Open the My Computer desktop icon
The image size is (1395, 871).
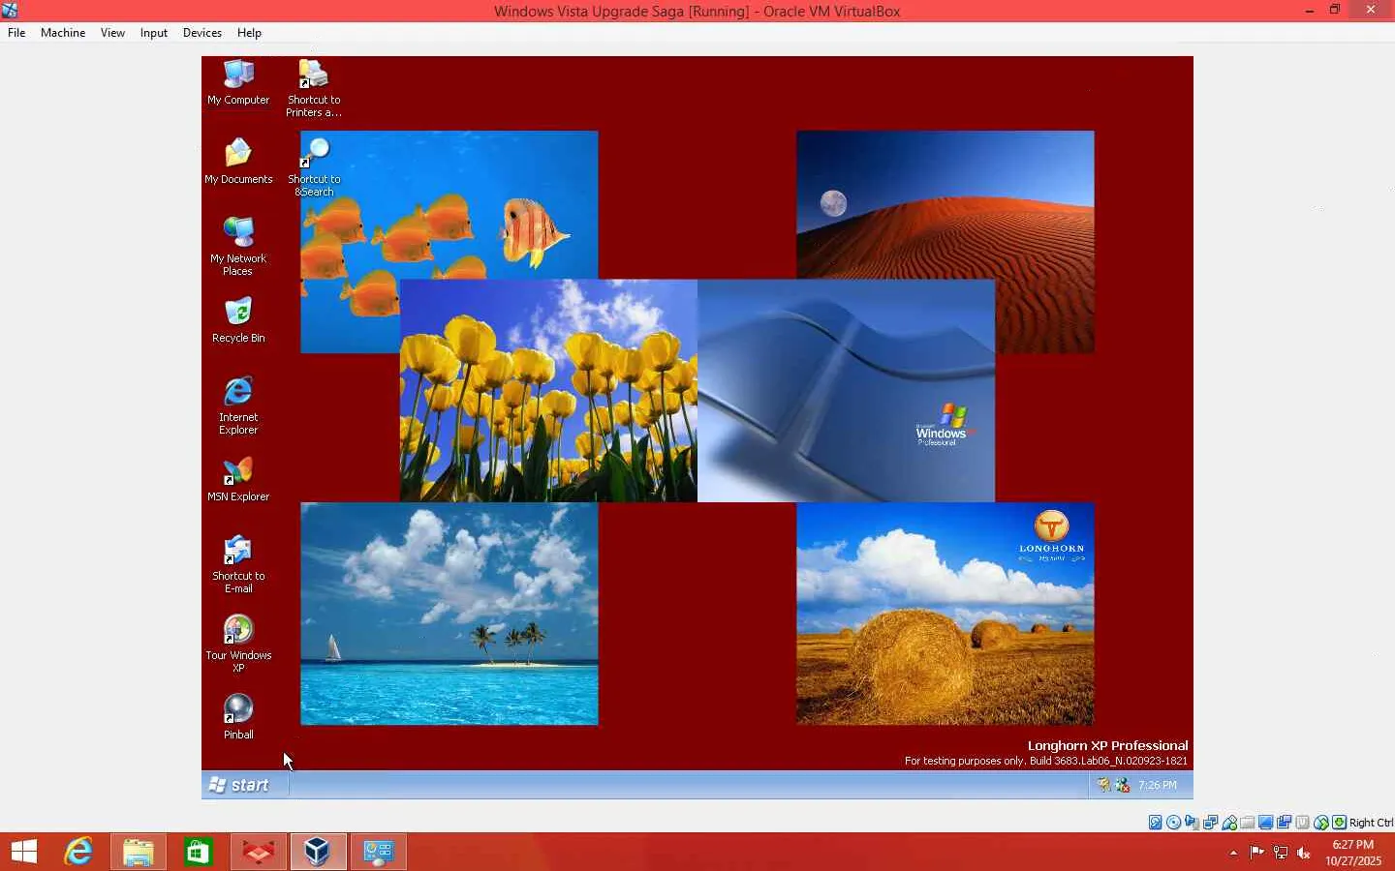click(238, 83)
